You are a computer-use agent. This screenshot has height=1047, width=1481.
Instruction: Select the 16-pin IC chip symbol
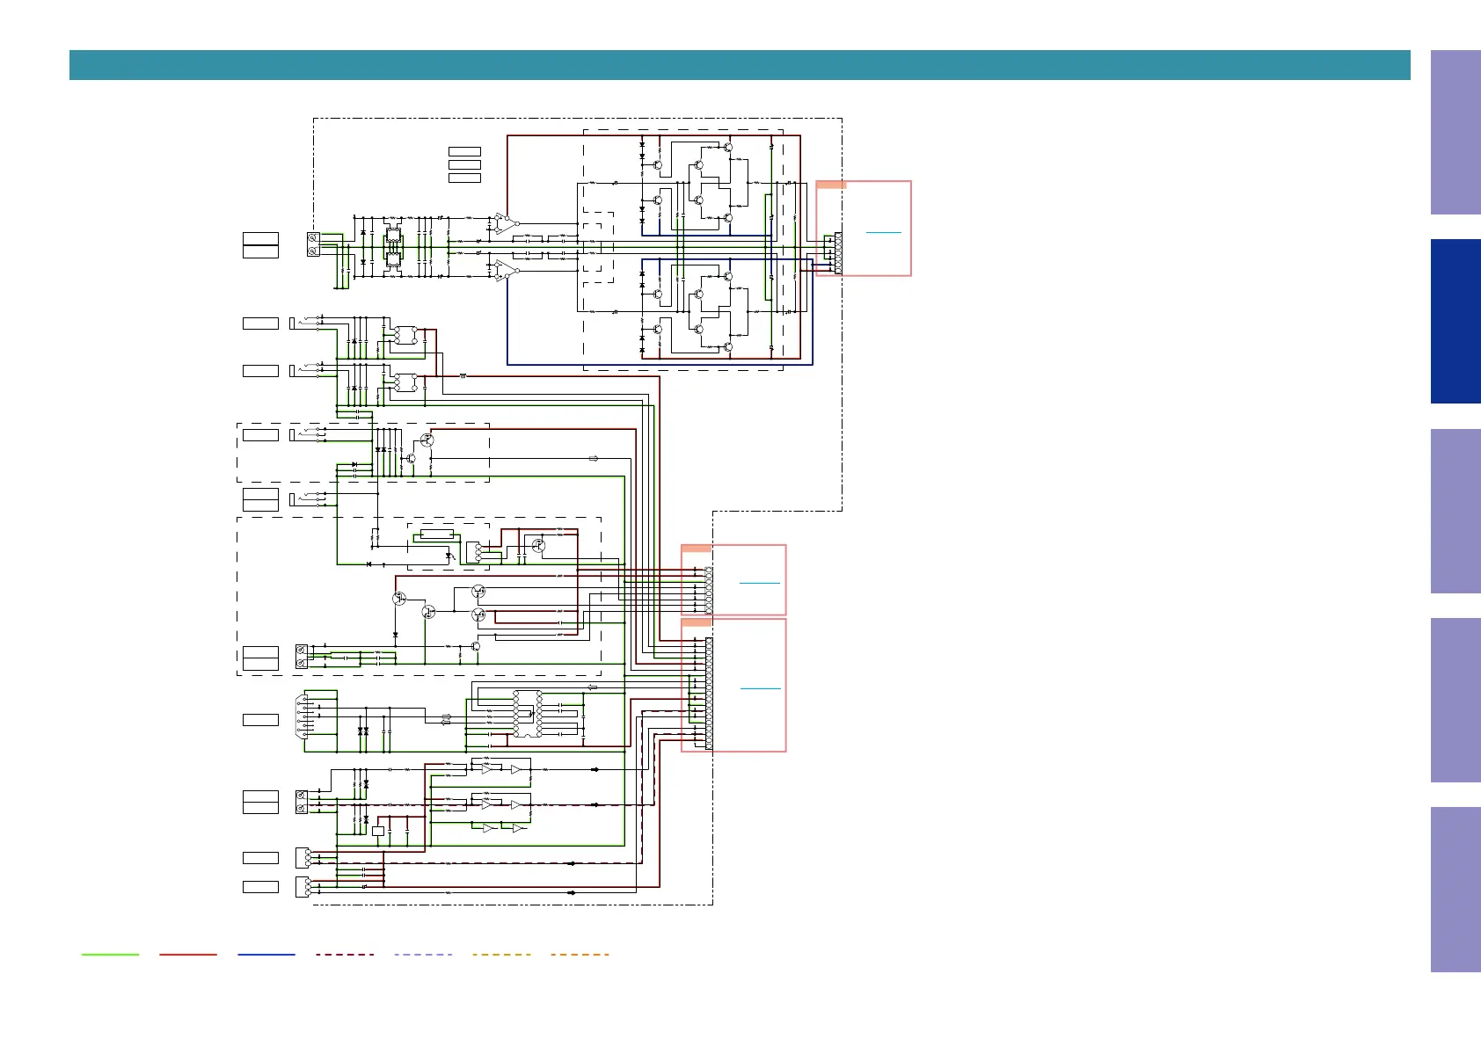pos(528,714)
